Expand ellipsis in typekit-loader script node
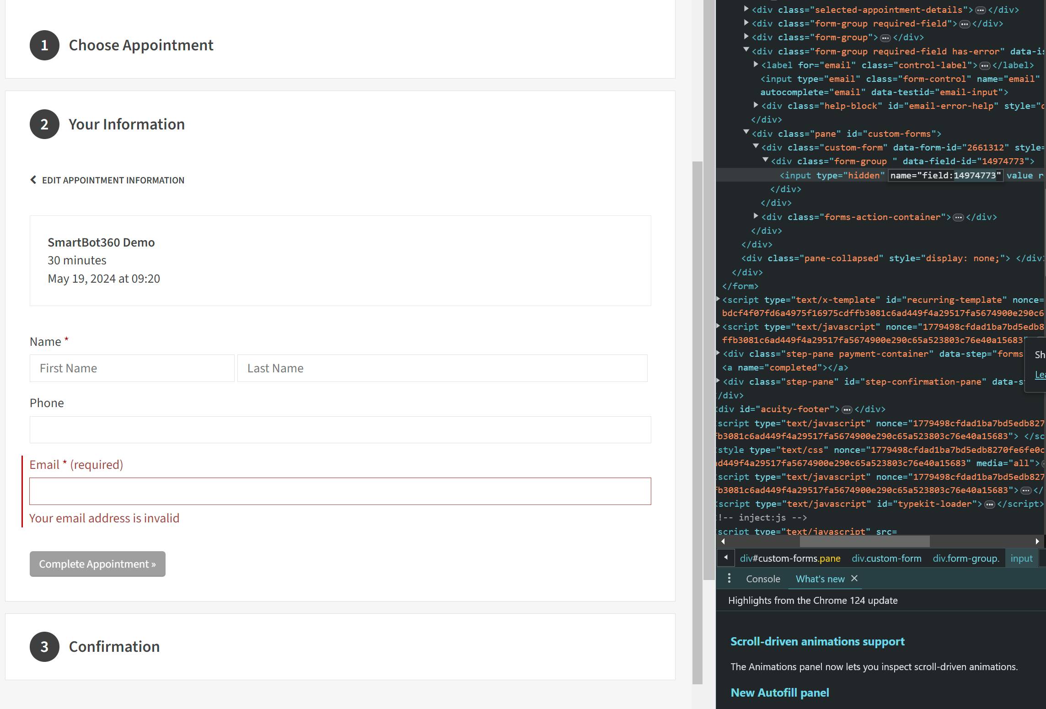The height and width of the screenshot is (709, 1046). click(x=989, y=504)
